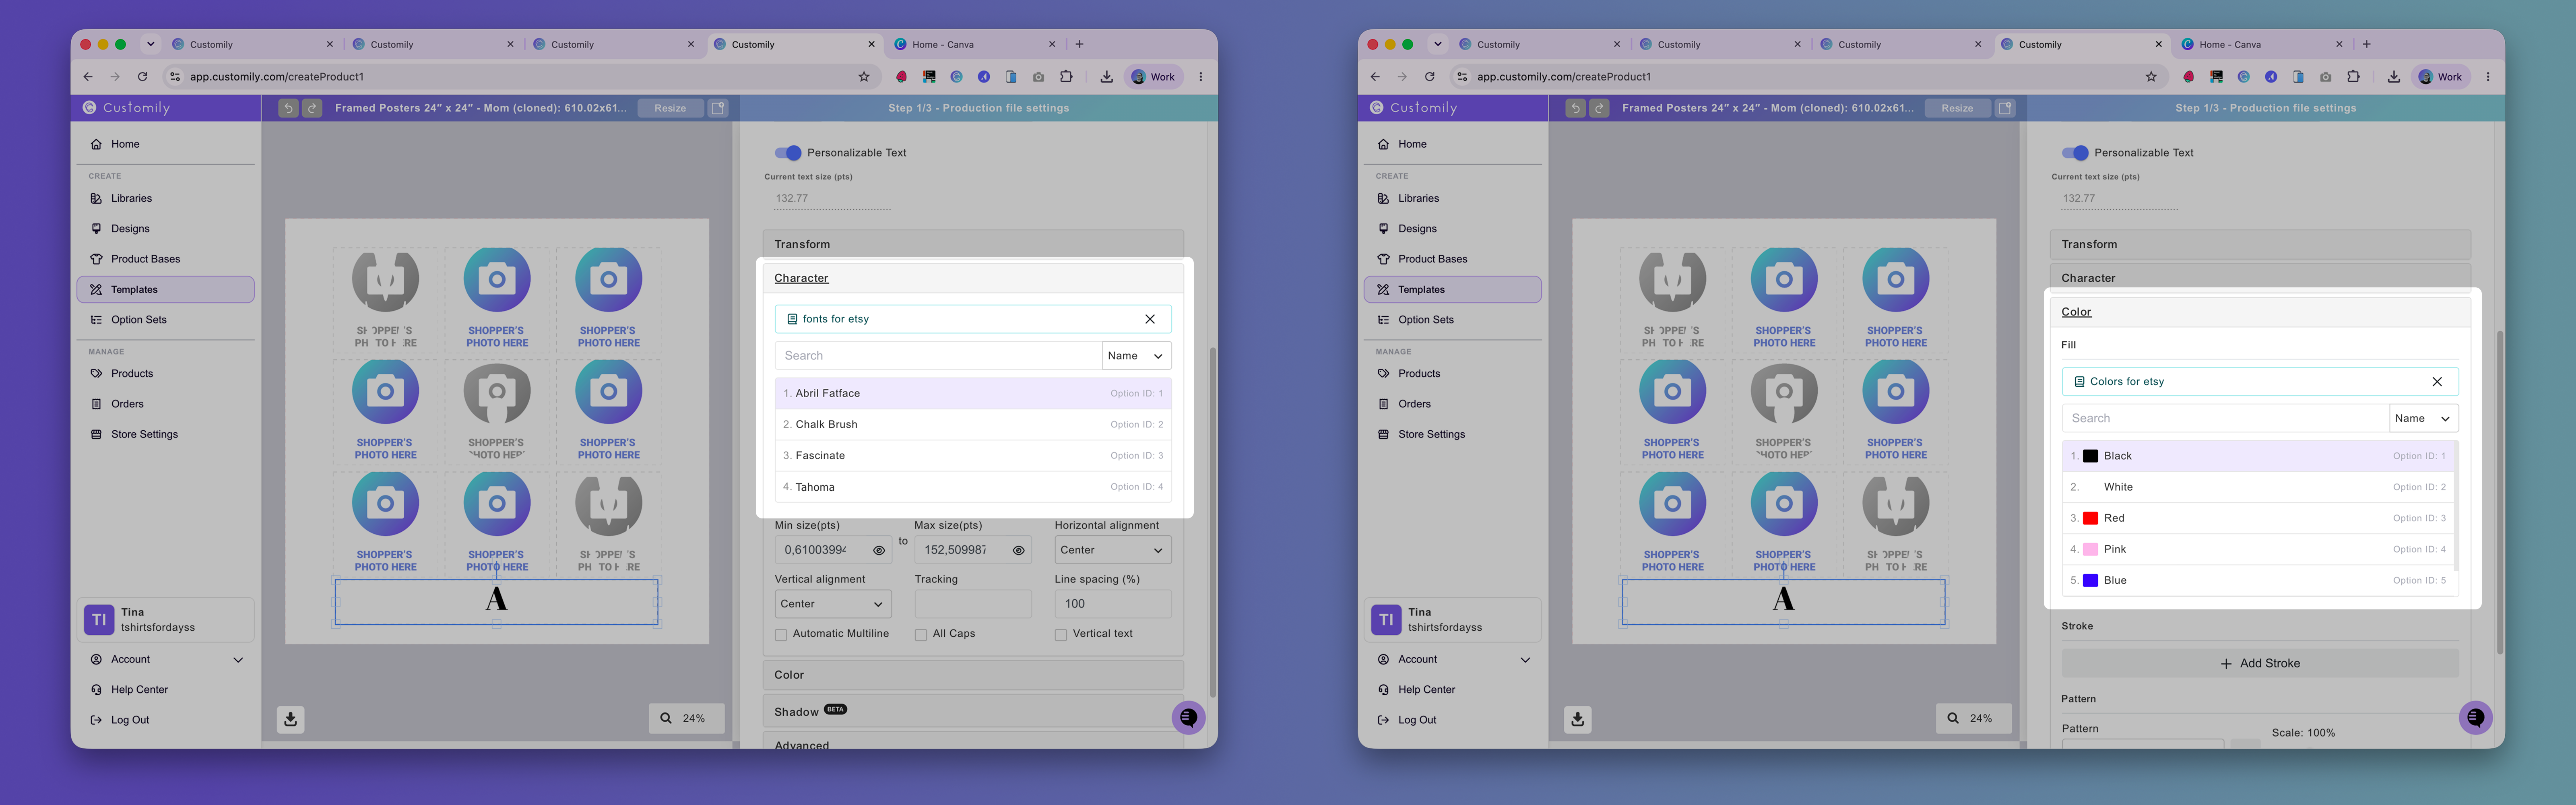Image resolution: width=2576 pixels, height=805 pixels.
Task: Remove the 'fonts for etsy' library with X
Action: 1150,319
